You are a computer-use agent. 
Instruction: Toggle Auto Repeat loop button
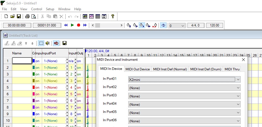(163, 25)
